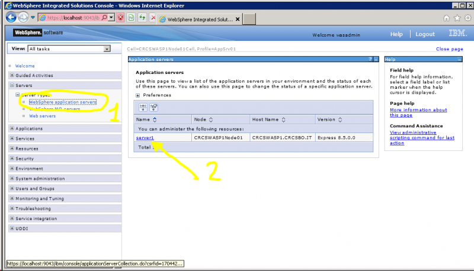
Task: Expand the Preferences section
Action: point(139,95)
